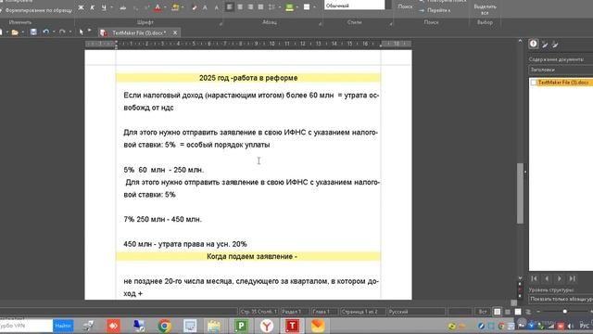Open line spacing dropdown arrow
This screenshot has height=334, width=593.
click(280, 6)
